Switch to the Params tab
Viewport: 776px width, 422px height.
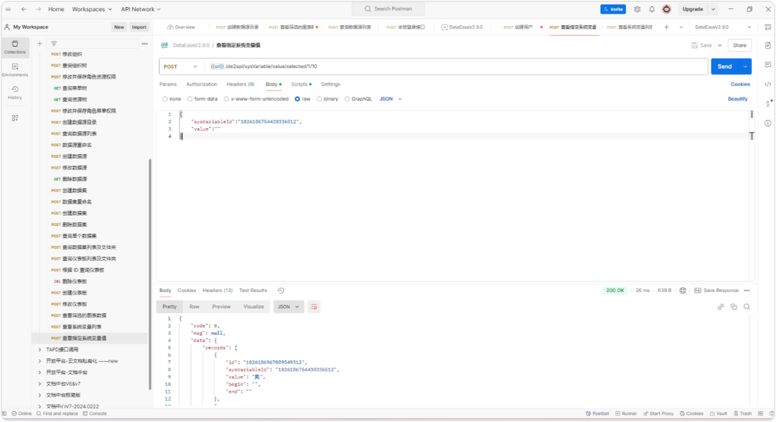click(167, 84)
